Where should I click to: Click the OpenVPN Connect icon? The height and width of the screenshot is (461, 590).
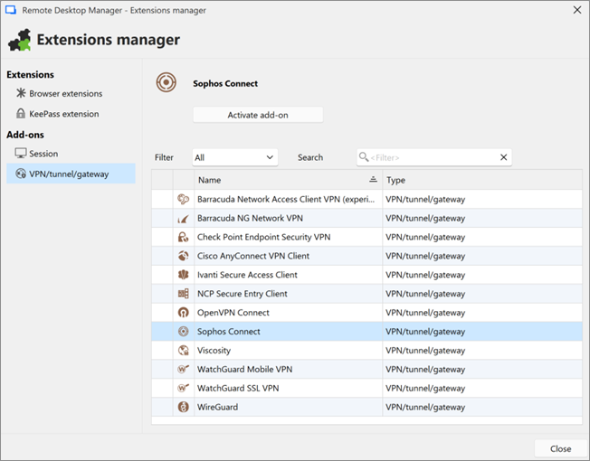(x=184, y=313)
